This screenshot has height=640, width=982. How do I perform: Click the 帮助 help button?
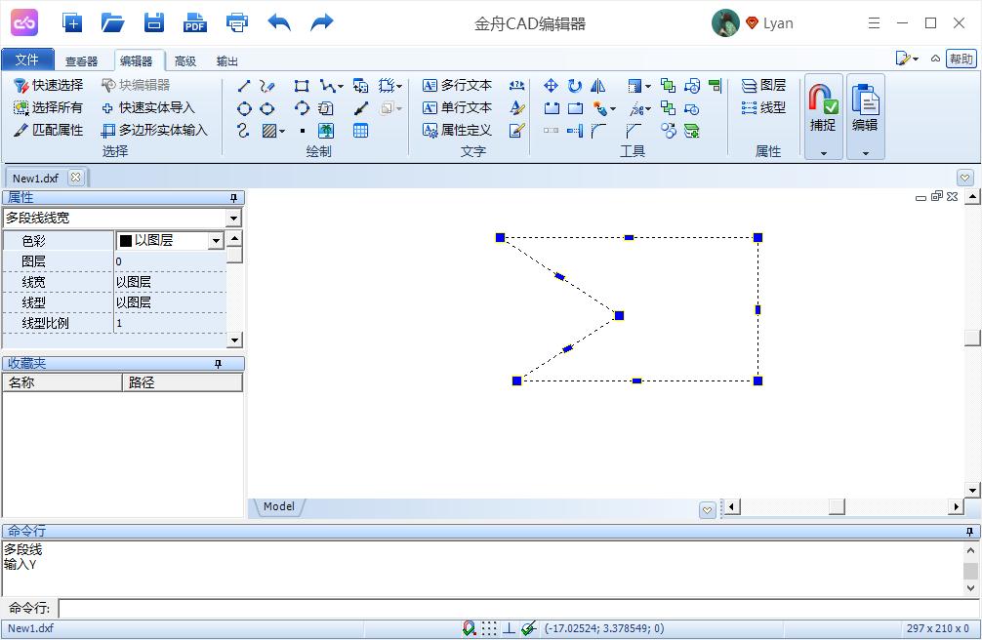tap(962, 59)
